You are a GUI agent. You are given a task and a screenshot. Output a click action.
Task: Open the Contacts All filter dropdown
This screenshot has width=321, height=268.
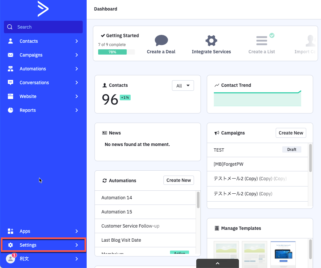(183, 85)
